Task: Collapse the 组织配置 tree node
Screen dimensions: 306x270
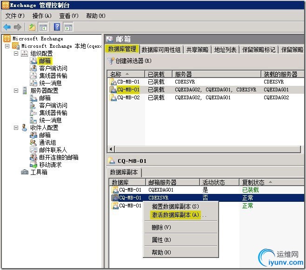Action: click(x=16, y=53)
